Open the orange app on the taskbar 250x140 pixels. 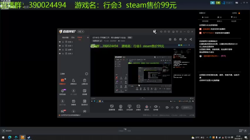click(x=22, y=138)
